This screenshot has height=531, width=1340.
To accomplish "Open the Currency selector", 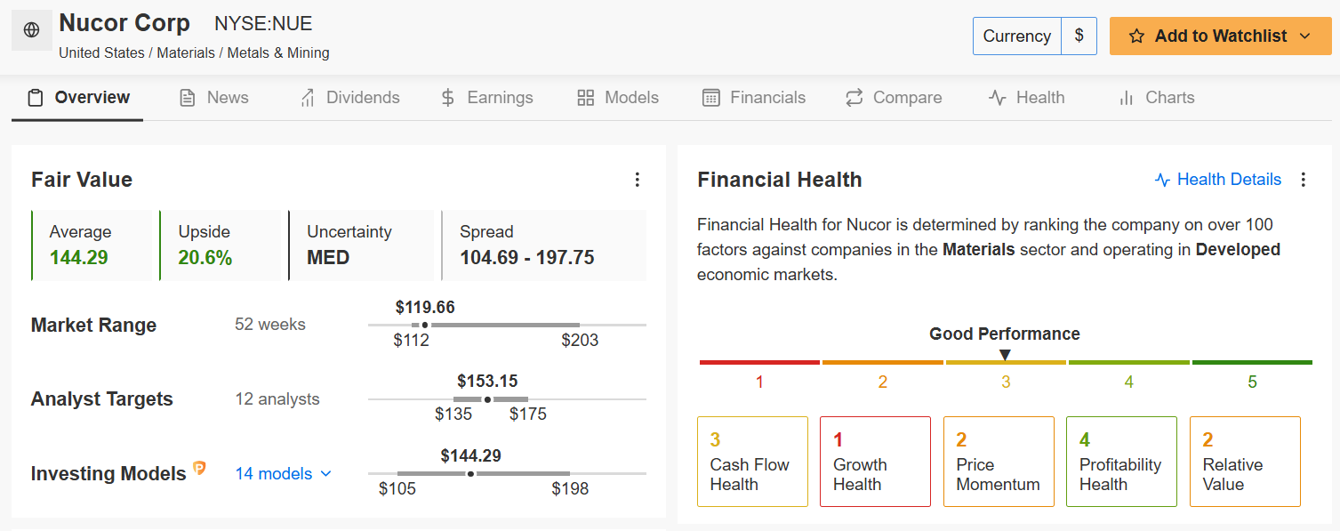I will click(1016, 36).
